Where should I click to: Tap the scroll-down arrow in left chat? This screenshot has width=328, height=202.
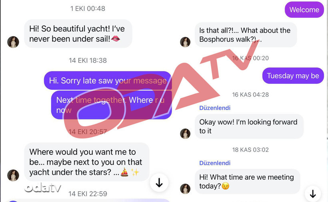[159, 182]
